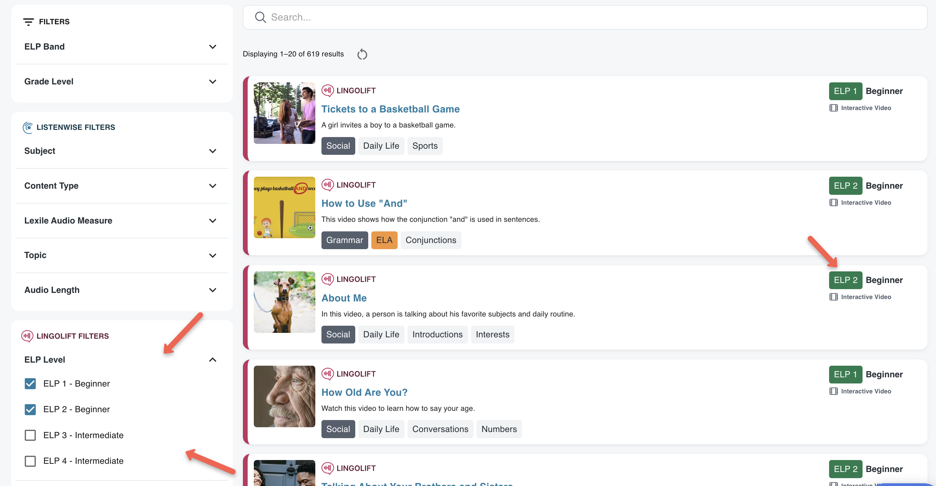Collapse the ELP Level filter

[122, 360]
